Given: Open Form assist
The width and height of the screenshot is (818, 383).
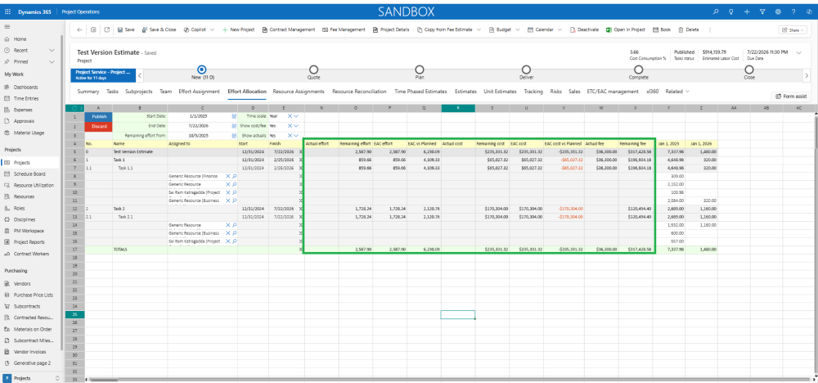Looking at the screenshot, I should (791, 96).
